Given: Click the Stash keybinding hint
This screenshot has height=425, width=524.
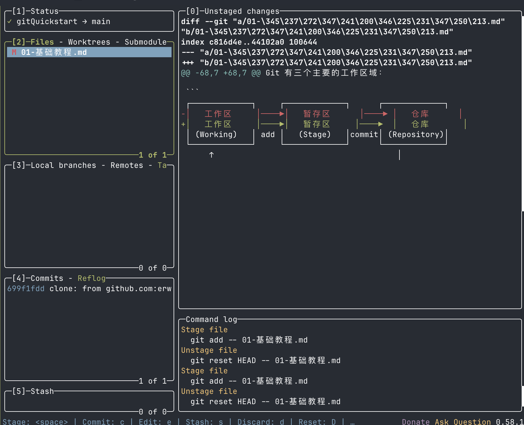Looking at the screenshot, I should (x=204, y=422).
